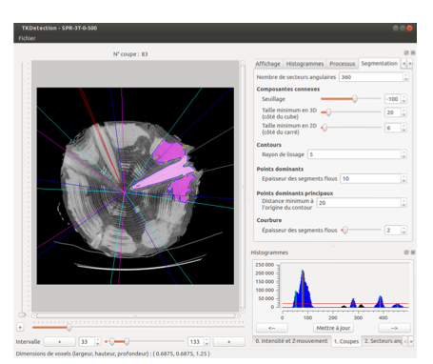
Task: Close the Histogrammes dock panel
Action: pyautogui.click(x=413, y=253)
